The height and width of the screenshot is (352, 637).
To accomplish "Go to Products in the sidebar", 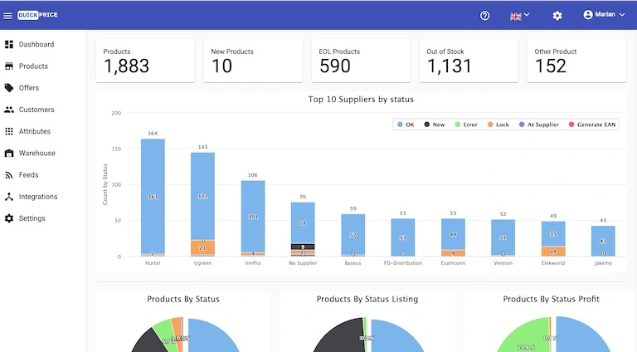I will [33, 66].
